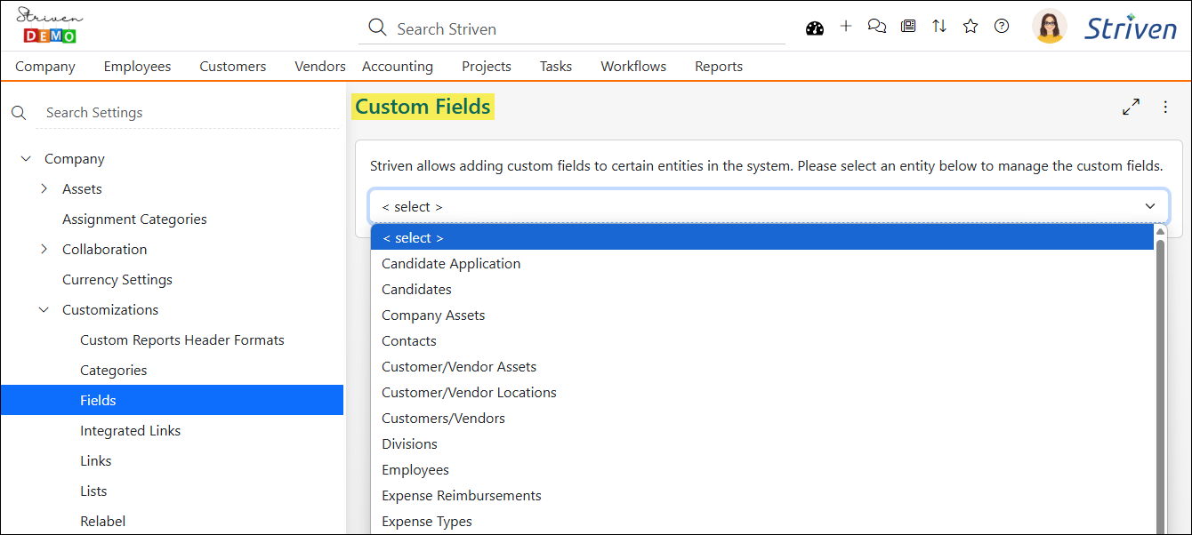Choose Candidate Application entity
This screenshot has height=535, width=1192.
tap(762, 264)
